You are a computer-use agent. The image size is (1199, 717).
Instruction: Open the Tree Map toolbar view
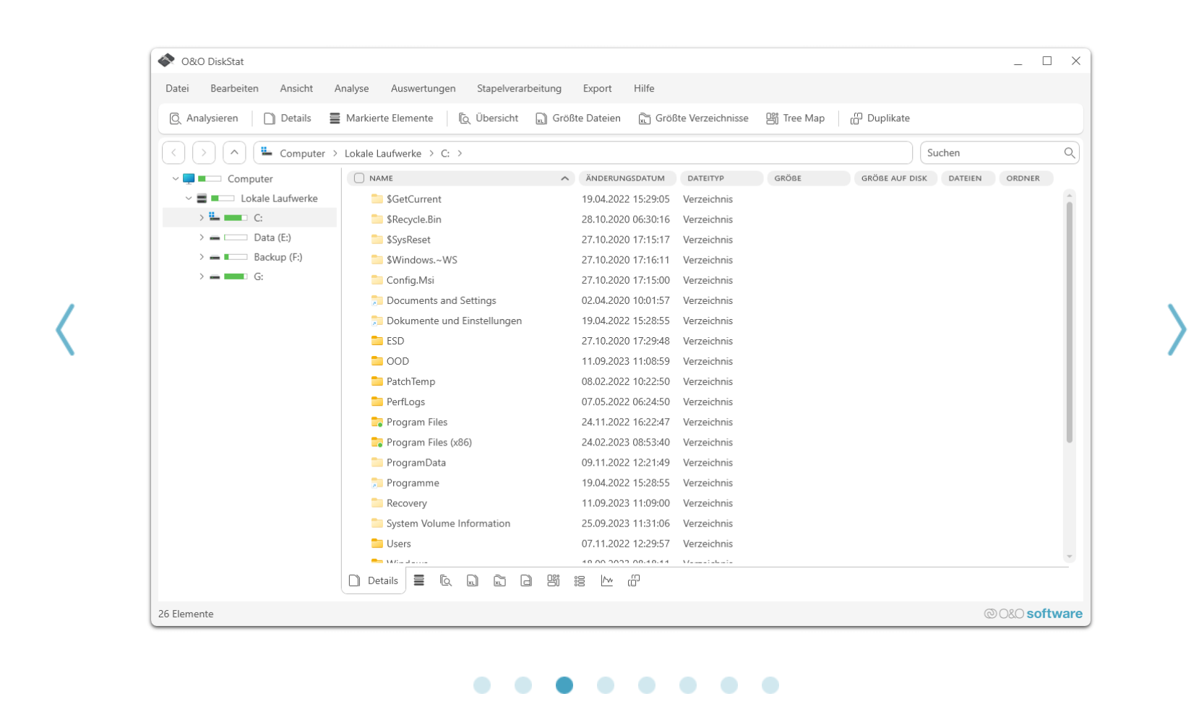[x=795, y=118]
